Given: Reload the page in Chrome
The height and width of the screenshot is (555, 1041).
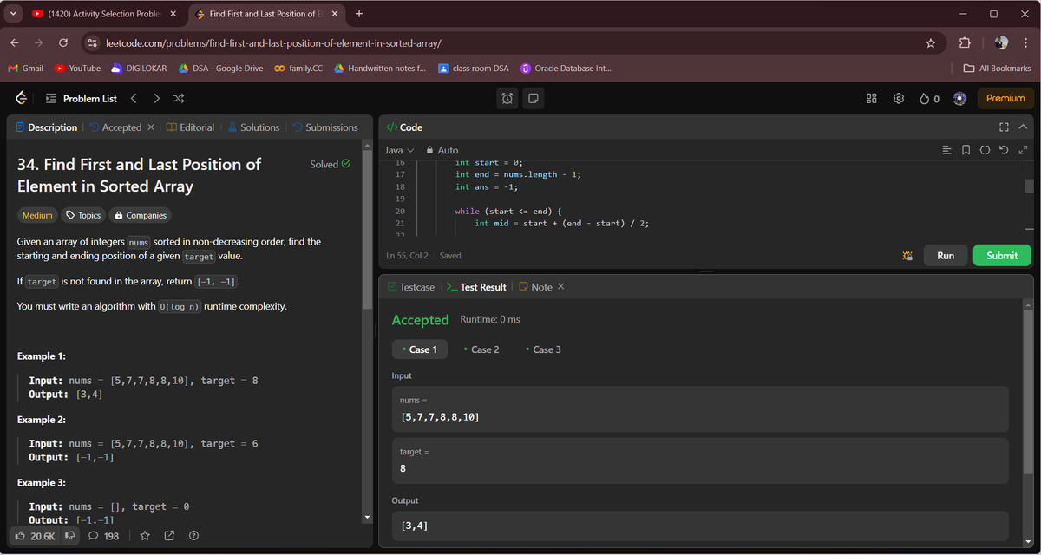Looking at the screenshot, I should coord(63,42).
